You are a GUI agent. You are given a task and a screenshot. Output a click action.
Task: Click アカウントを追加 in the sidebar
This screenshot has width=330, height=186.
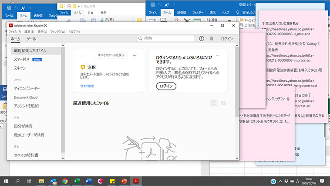(x=26, y=106)
